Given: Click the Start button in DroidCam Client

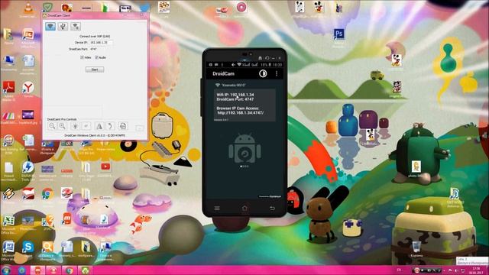Looking at the screenshot, I should tap(95, 70).
